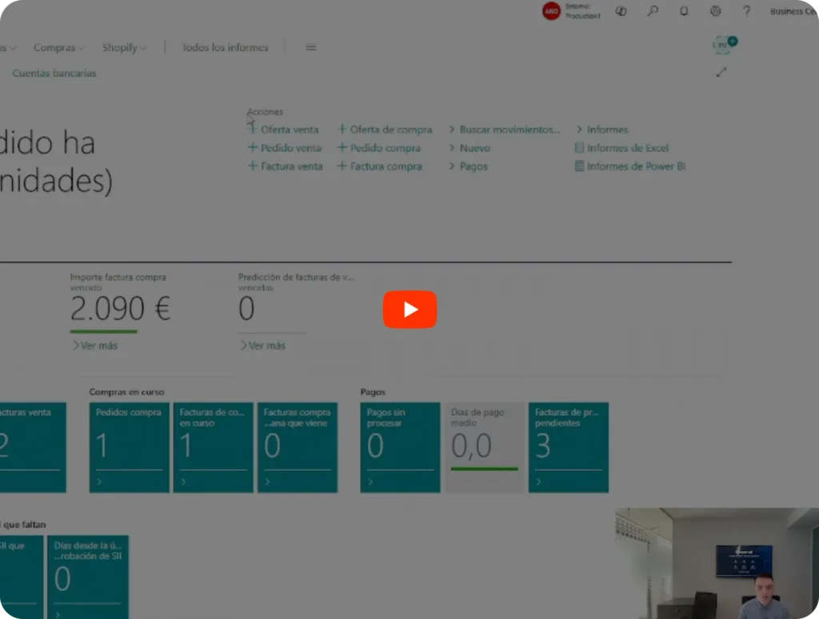Create a new Factura compra
Screen dimensions: 819x619
pyautogui.click(x=385, y=166)
